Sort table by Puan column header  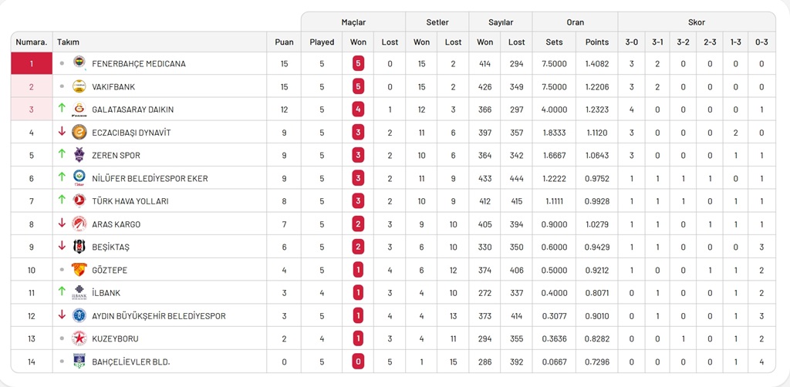point(284,42)
